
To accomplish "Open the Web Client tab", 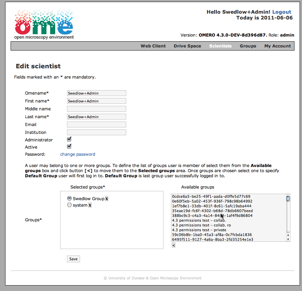I will point(153,46).
